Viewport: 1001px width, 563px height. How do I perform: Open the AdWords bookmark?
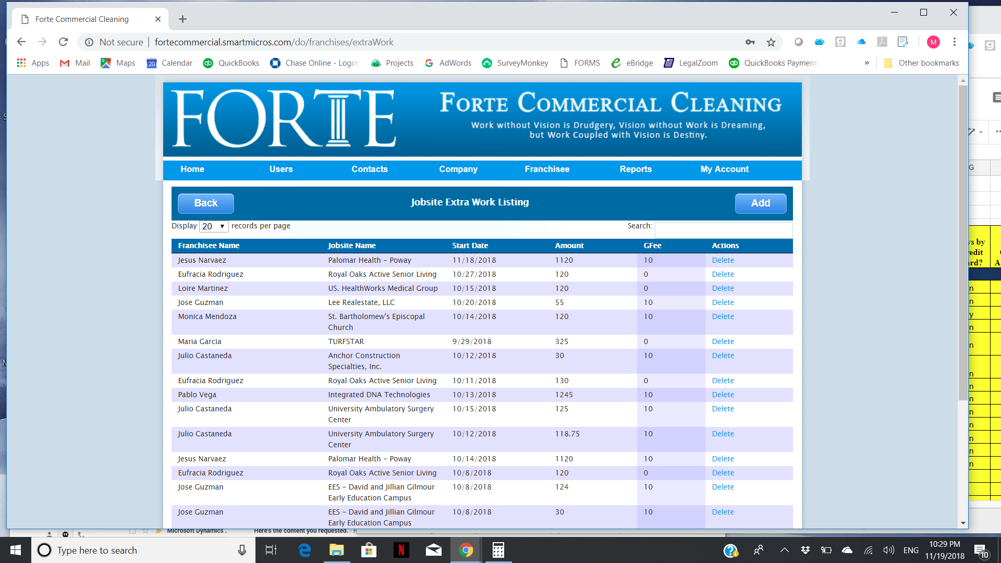click(448, 63)
